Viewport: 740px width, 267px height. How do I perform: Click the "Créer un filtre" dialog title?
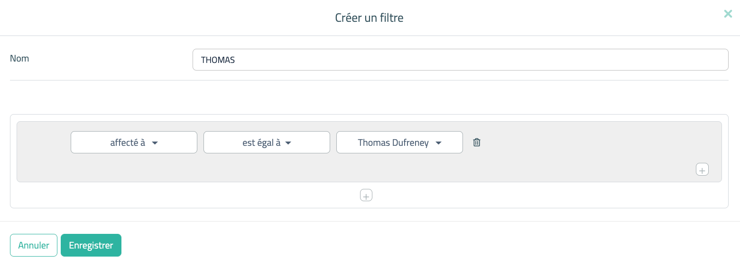[x=369, y=18]
